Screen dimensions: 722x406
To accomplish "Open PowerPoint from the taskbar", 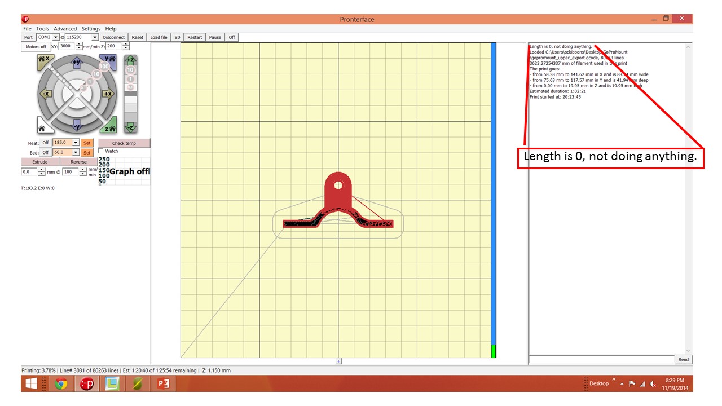I will 164,384.
